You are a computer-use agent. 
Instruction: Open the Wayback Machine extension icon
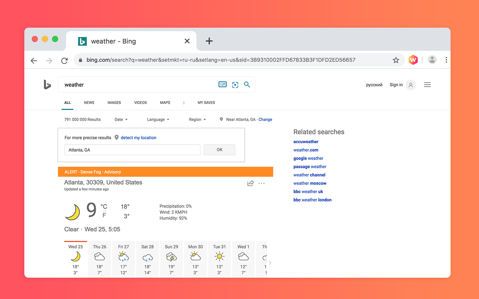tap(413, 59)
